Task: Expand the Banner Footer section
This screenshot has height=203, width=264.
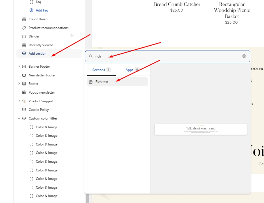Action: (x=19, y=67)
